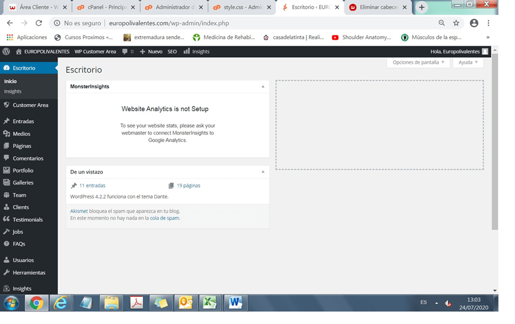Open Excel from taskbar

coord(209,303)
